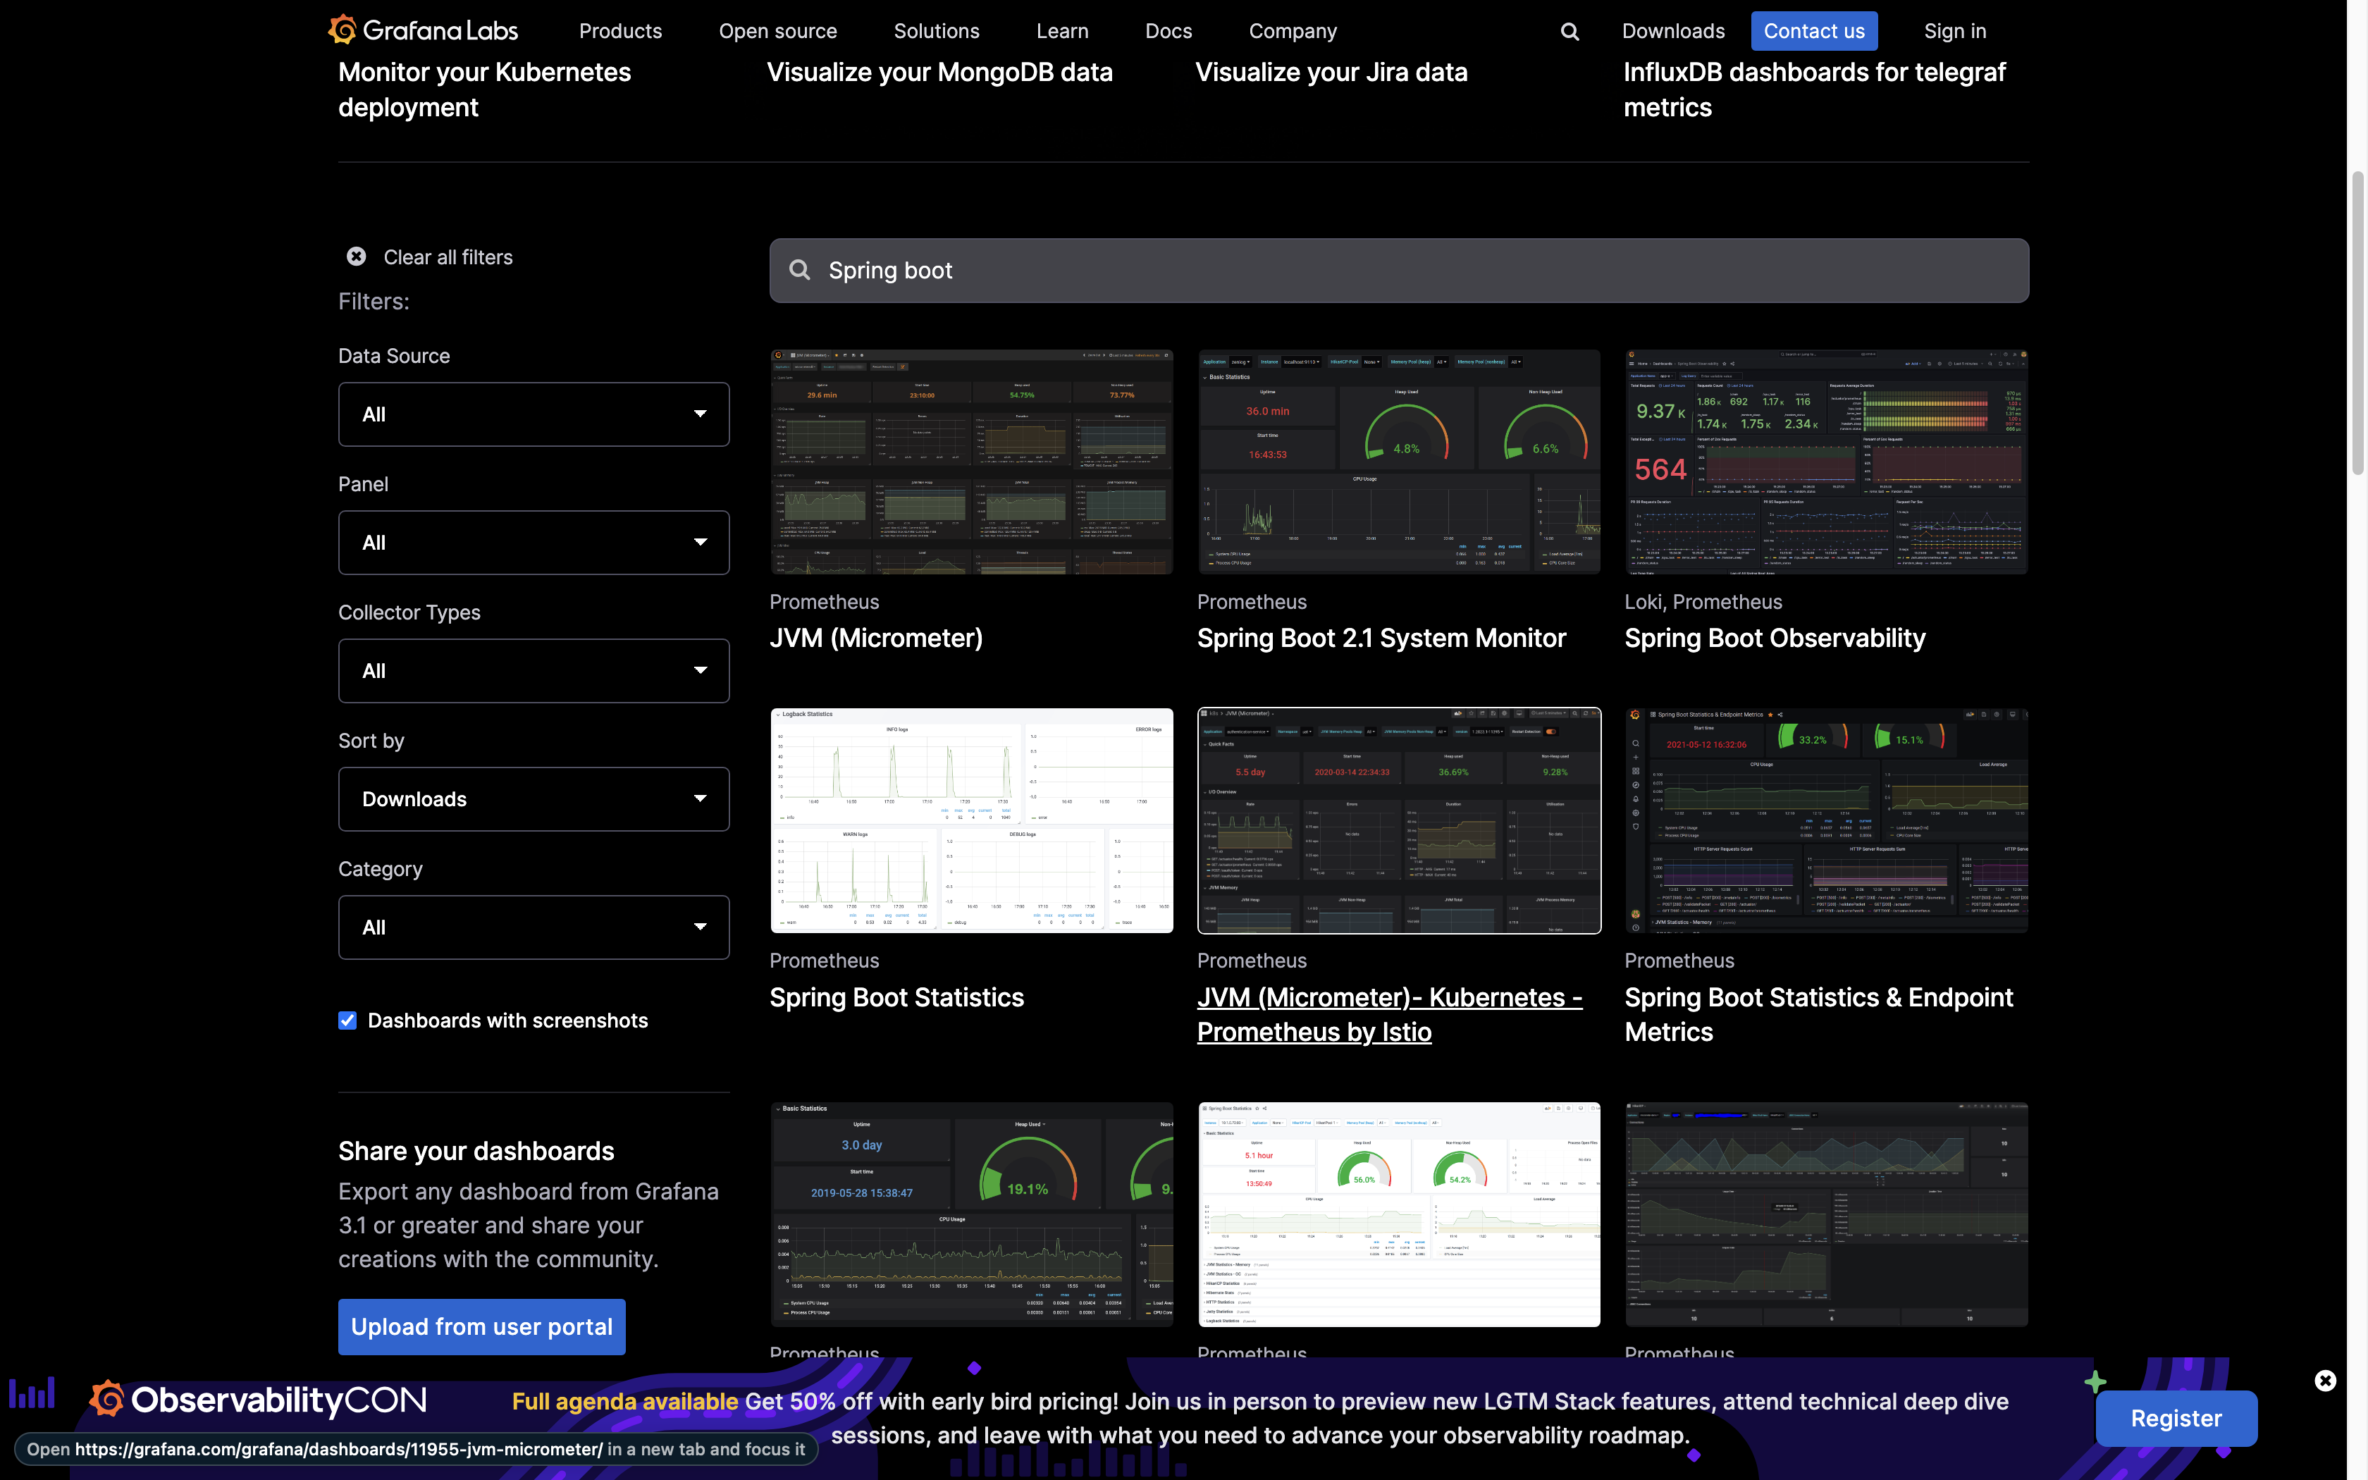Open the Collector Types dropdown

click(x=534, y=670)
